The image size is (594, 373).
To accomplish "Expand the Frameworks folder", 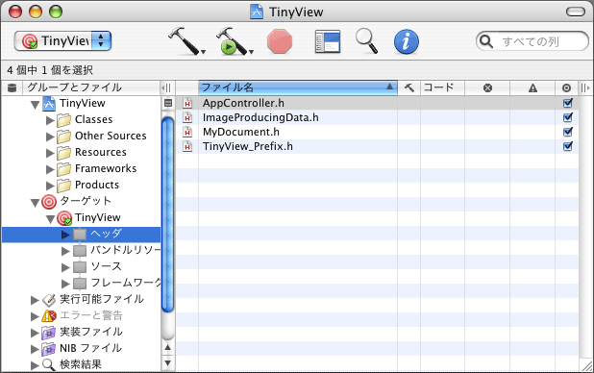I will (x=50, y=169).
